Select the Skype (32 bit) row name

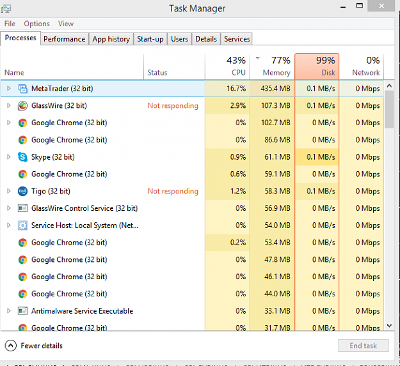coord(53,157)
